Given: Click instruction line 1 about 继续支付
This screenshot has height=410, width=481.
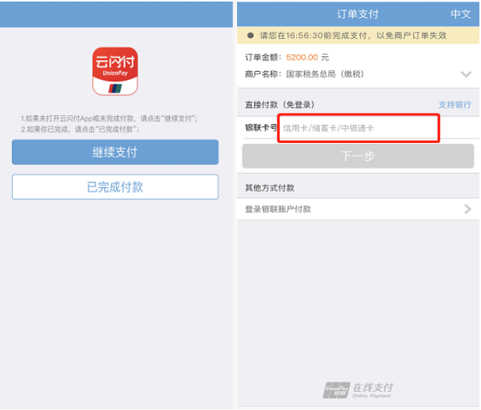Looking at the screenshot, I should 109,118.
